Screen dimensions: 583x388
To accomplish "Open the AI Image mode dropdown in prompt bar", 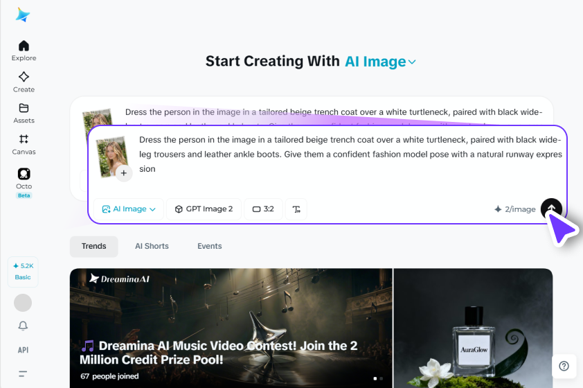I will coord(129,209).
